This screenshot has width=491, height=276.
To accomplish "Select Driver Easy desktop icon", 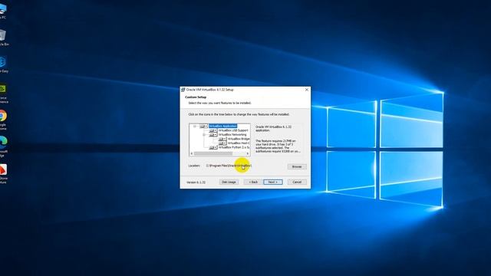I will click(3, 64).
